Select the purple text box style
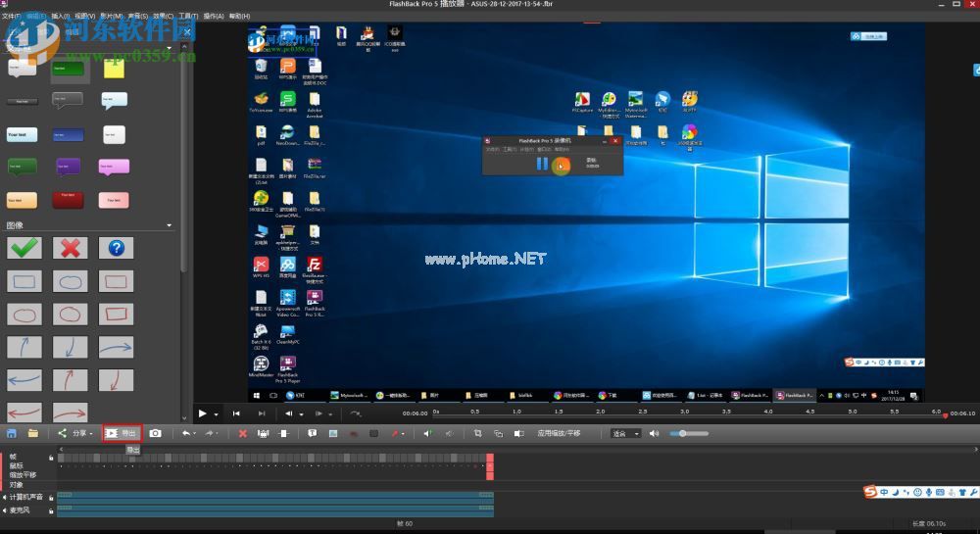Image resolution: width=980 pixels, height=534 pixels. coord(68,167)
